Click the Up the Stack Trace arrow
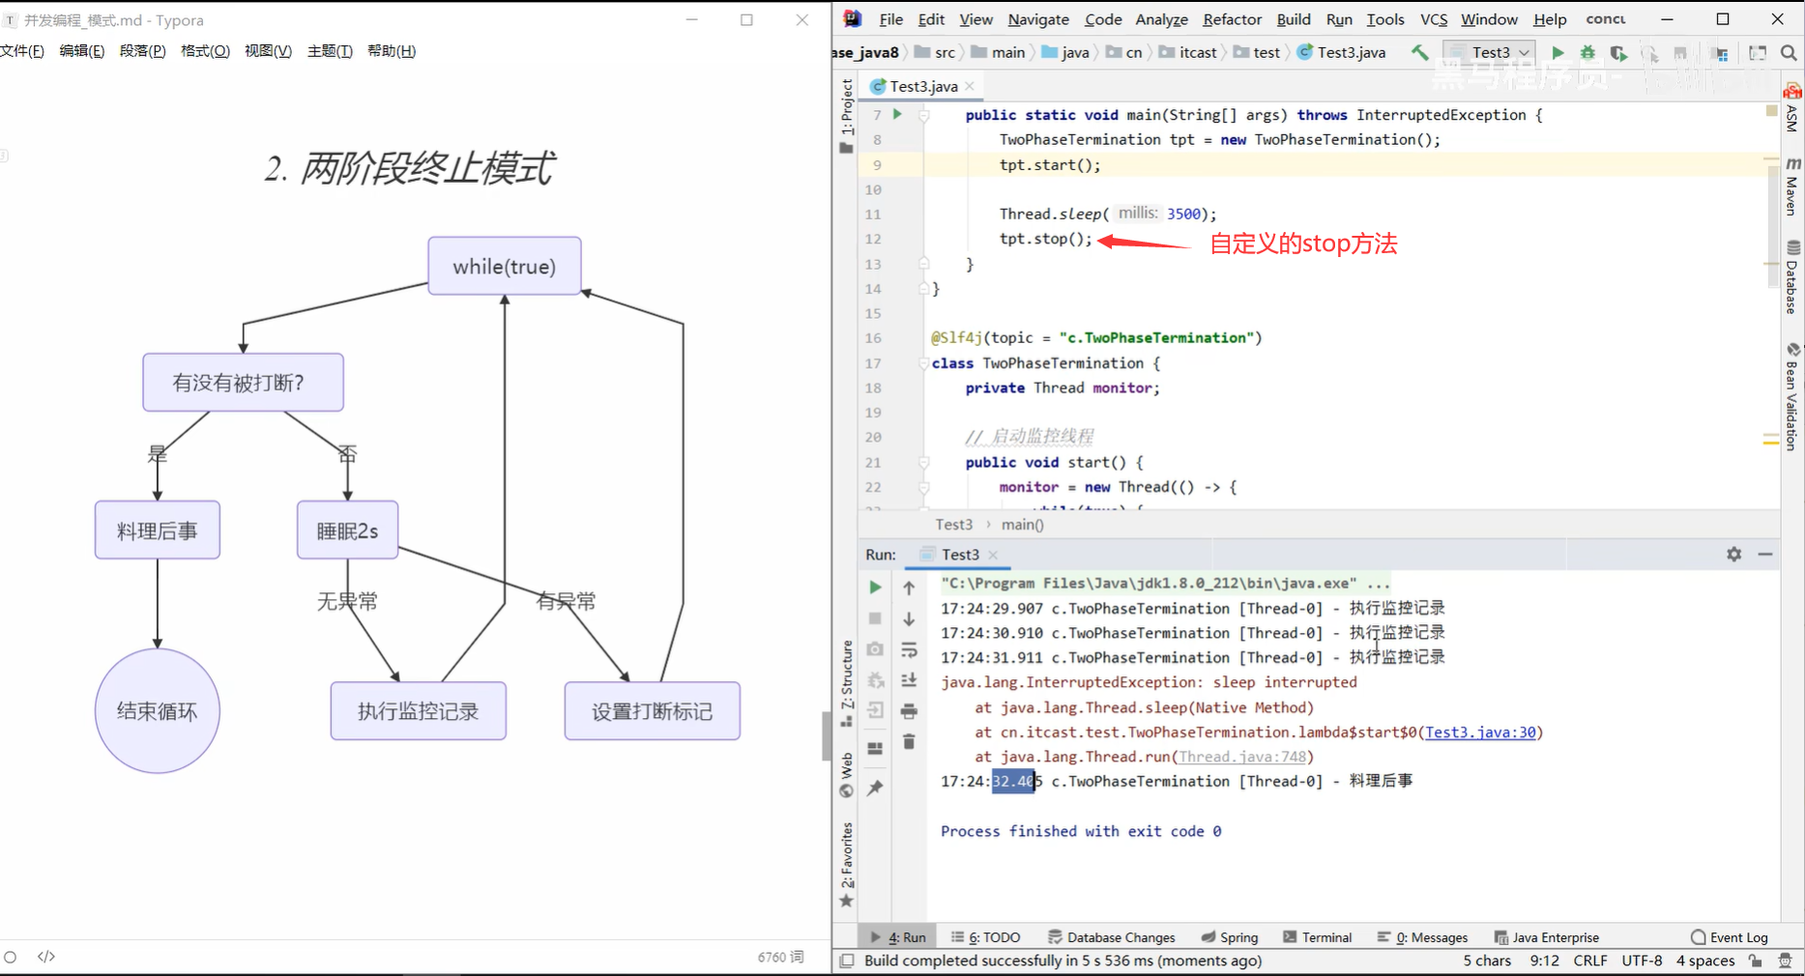Image resolution: width=1805 pixels, height=976 pixels. point(909,588)
